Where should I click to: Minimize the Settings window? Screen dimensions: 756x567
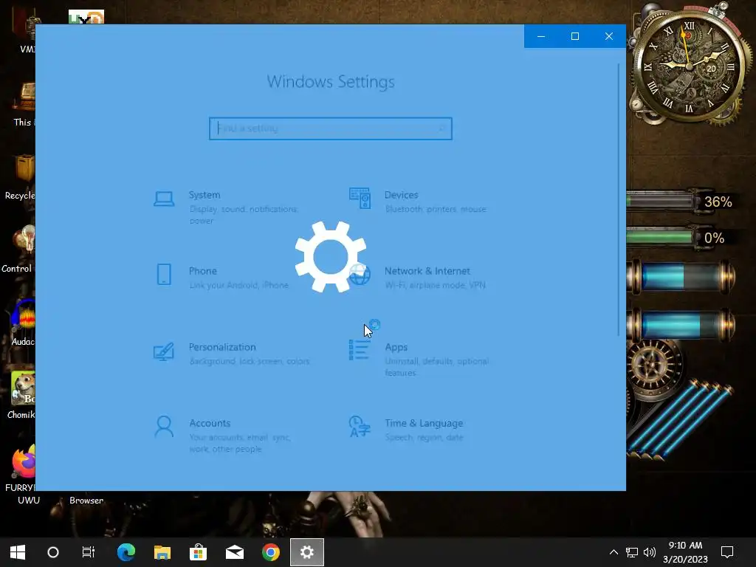[541, 36]
